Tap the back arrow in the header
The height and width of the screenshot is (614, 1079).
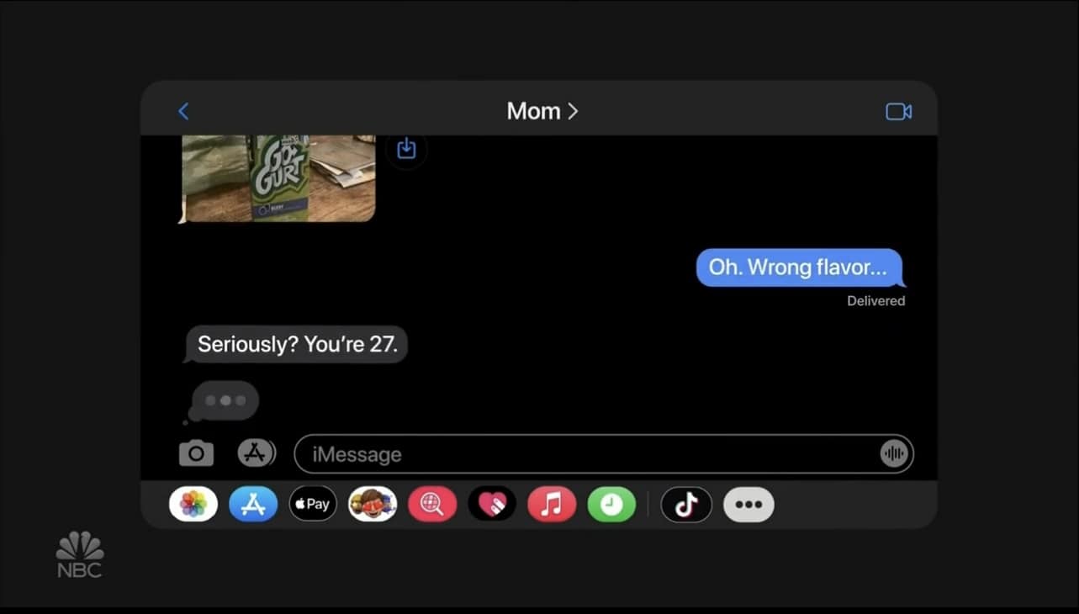point(183,111)
